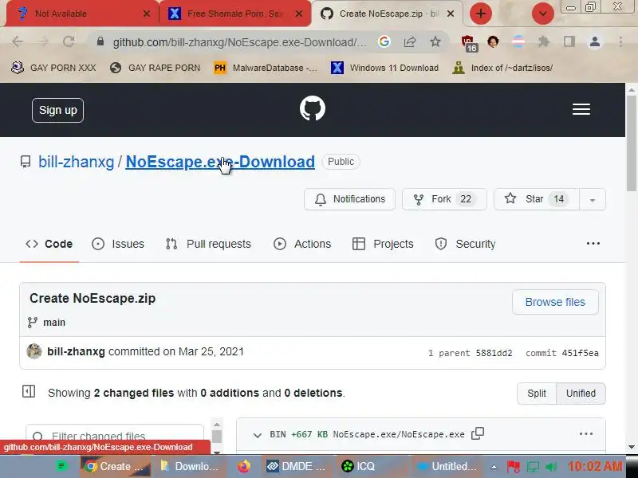This screenshot has width=638, height=478.
Task: Open the tab search dropdown arrow
Action: point(543,14)
